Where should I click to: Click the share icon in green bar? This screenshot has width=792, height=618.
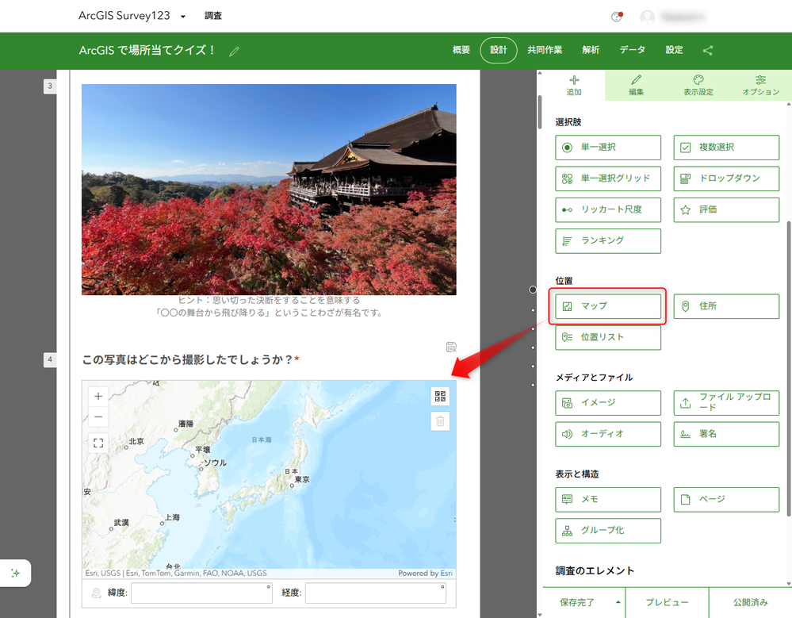708,51
